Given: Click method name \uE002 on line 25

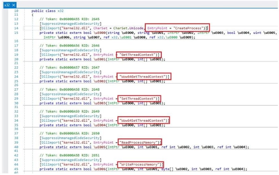Looking at the screenshot, I should click(x=100, y=81).
